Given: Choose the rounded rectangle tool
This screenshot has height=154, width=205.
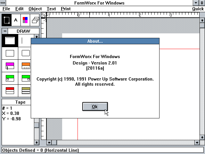Looking at the screenshot, I should 25,53.
